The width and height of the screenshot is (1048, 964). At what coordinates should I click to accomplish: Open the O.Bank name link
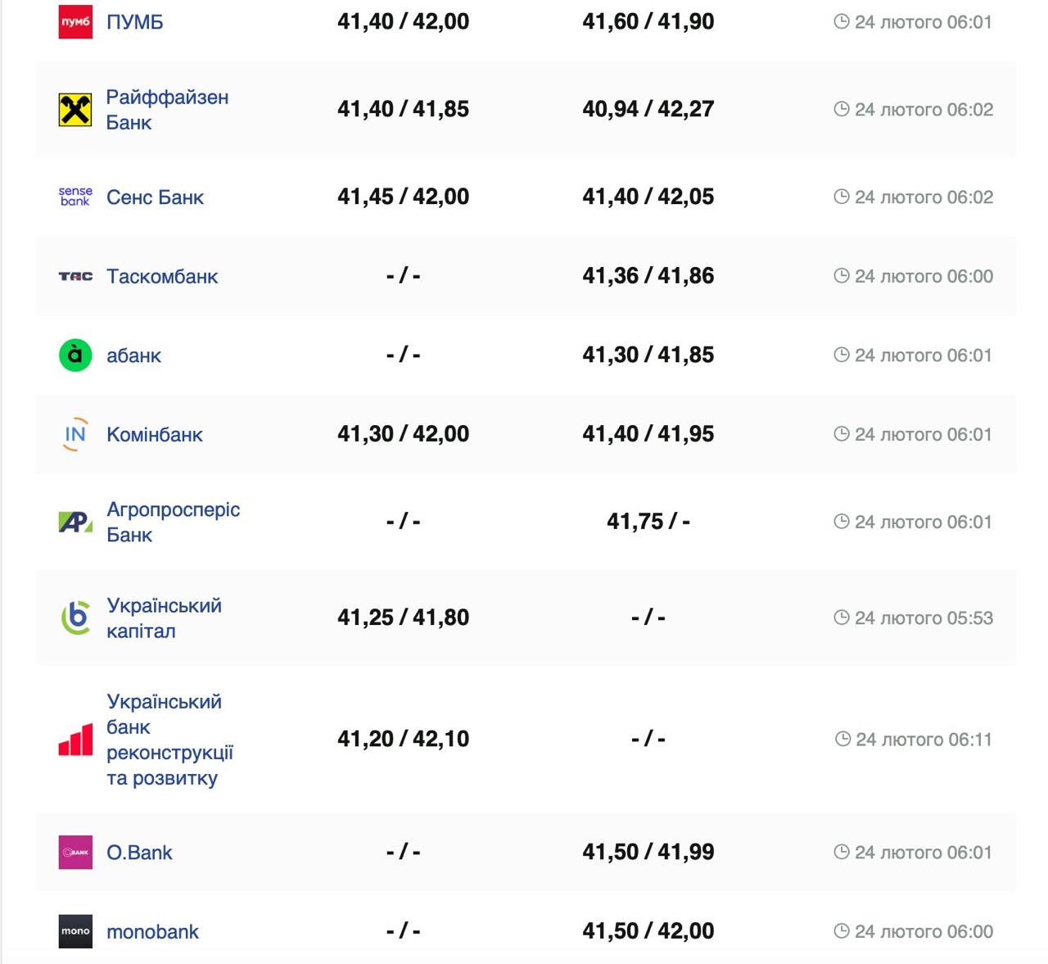pos(139,853)
